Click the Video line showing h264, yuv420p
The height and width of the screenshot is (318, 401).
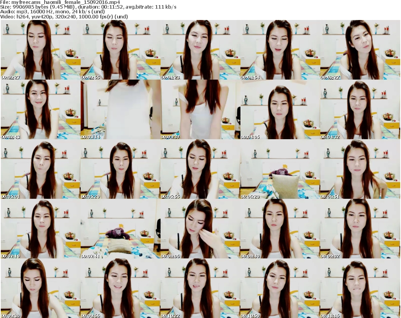tap(64, 16)
